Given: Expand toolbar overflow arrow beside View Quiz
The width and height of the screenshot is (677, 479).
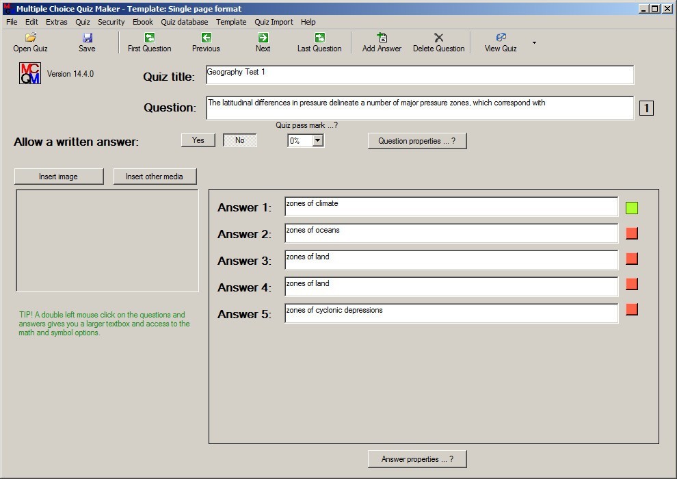Looking at the screenshot, I should click(x=535, y=42).
